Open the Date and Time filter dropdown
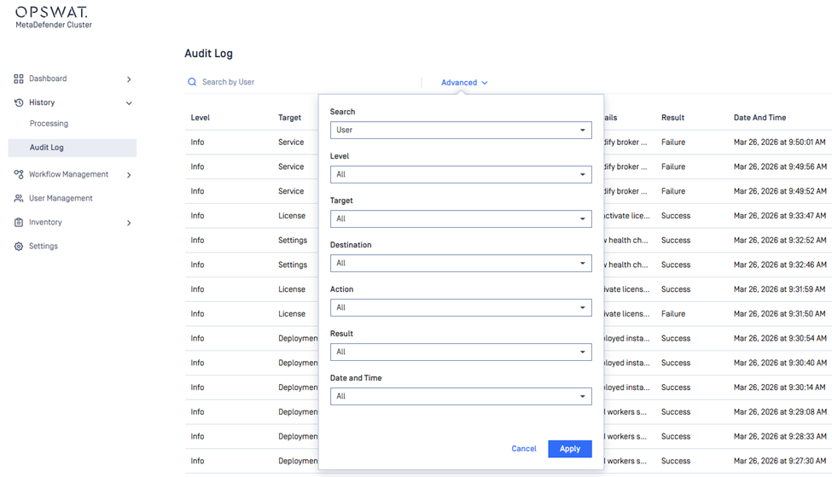Image resolution: width=832 pixels, height=477 pixels. [x=461, y=396]
